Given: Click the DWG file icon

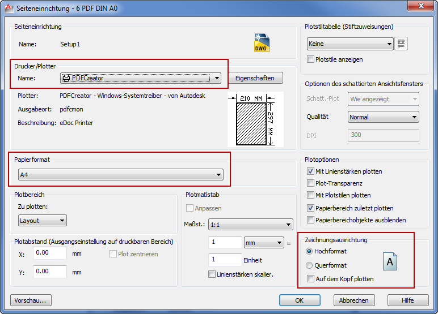Looking at the screenshot, I should 262,43.
